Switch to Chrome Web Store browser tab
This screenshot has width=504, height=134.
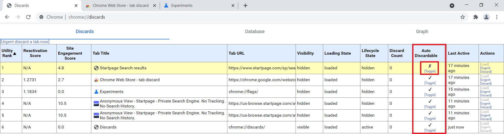click(121, 6)
